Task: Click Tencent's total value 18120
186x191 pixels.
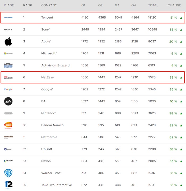Action: tap(153, 18)
